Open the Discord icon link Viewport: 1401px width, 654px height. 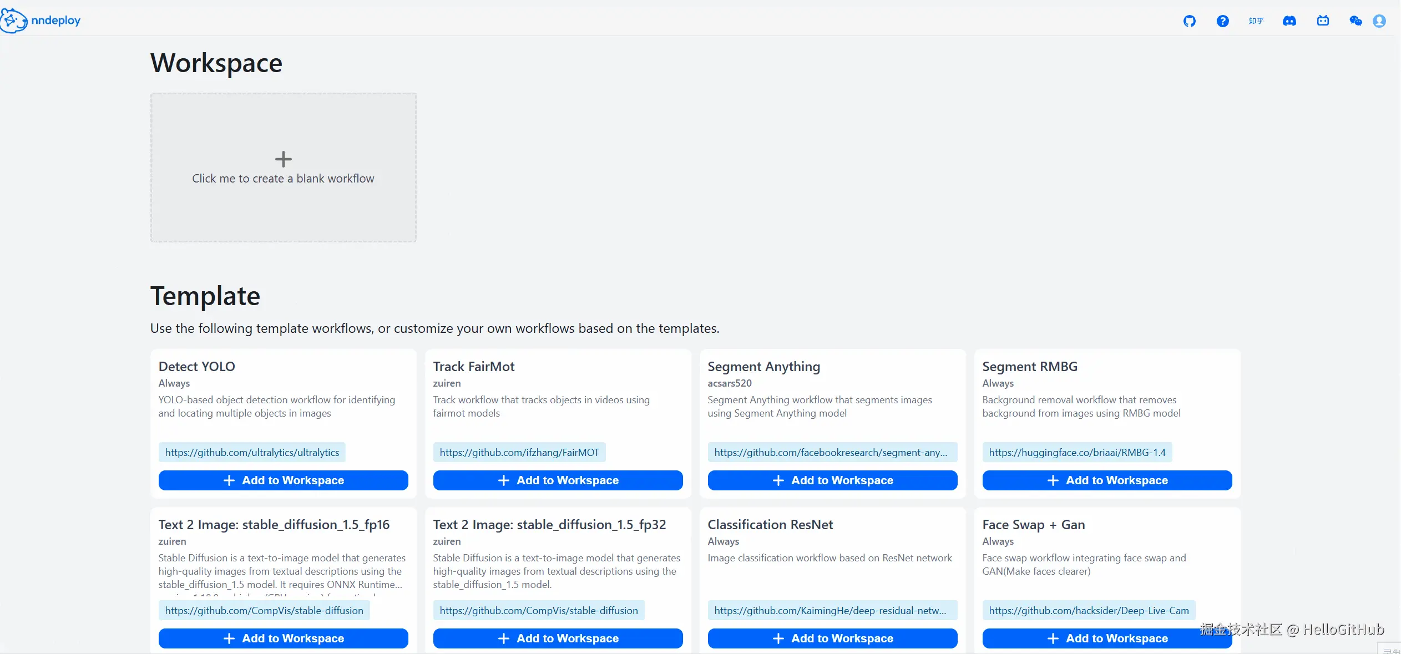coord(1289,21)
